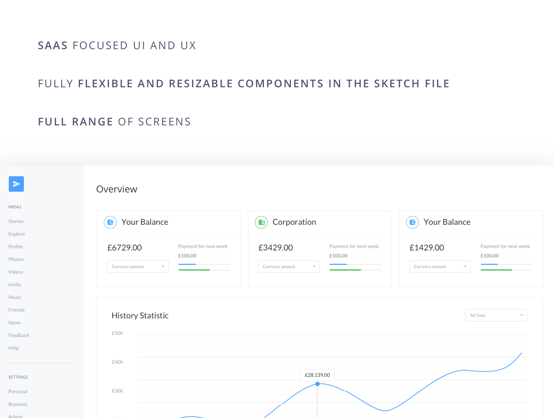Open the Feedback link in sidebar

pyautogui.click(x=19, y=335)
